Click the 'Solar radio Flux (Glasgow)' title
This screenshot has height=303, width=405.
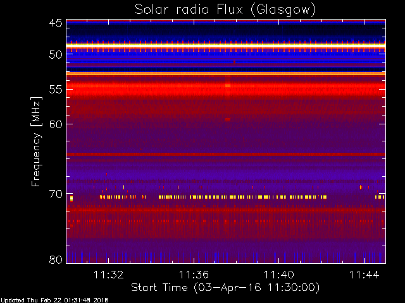click(225, 10)
